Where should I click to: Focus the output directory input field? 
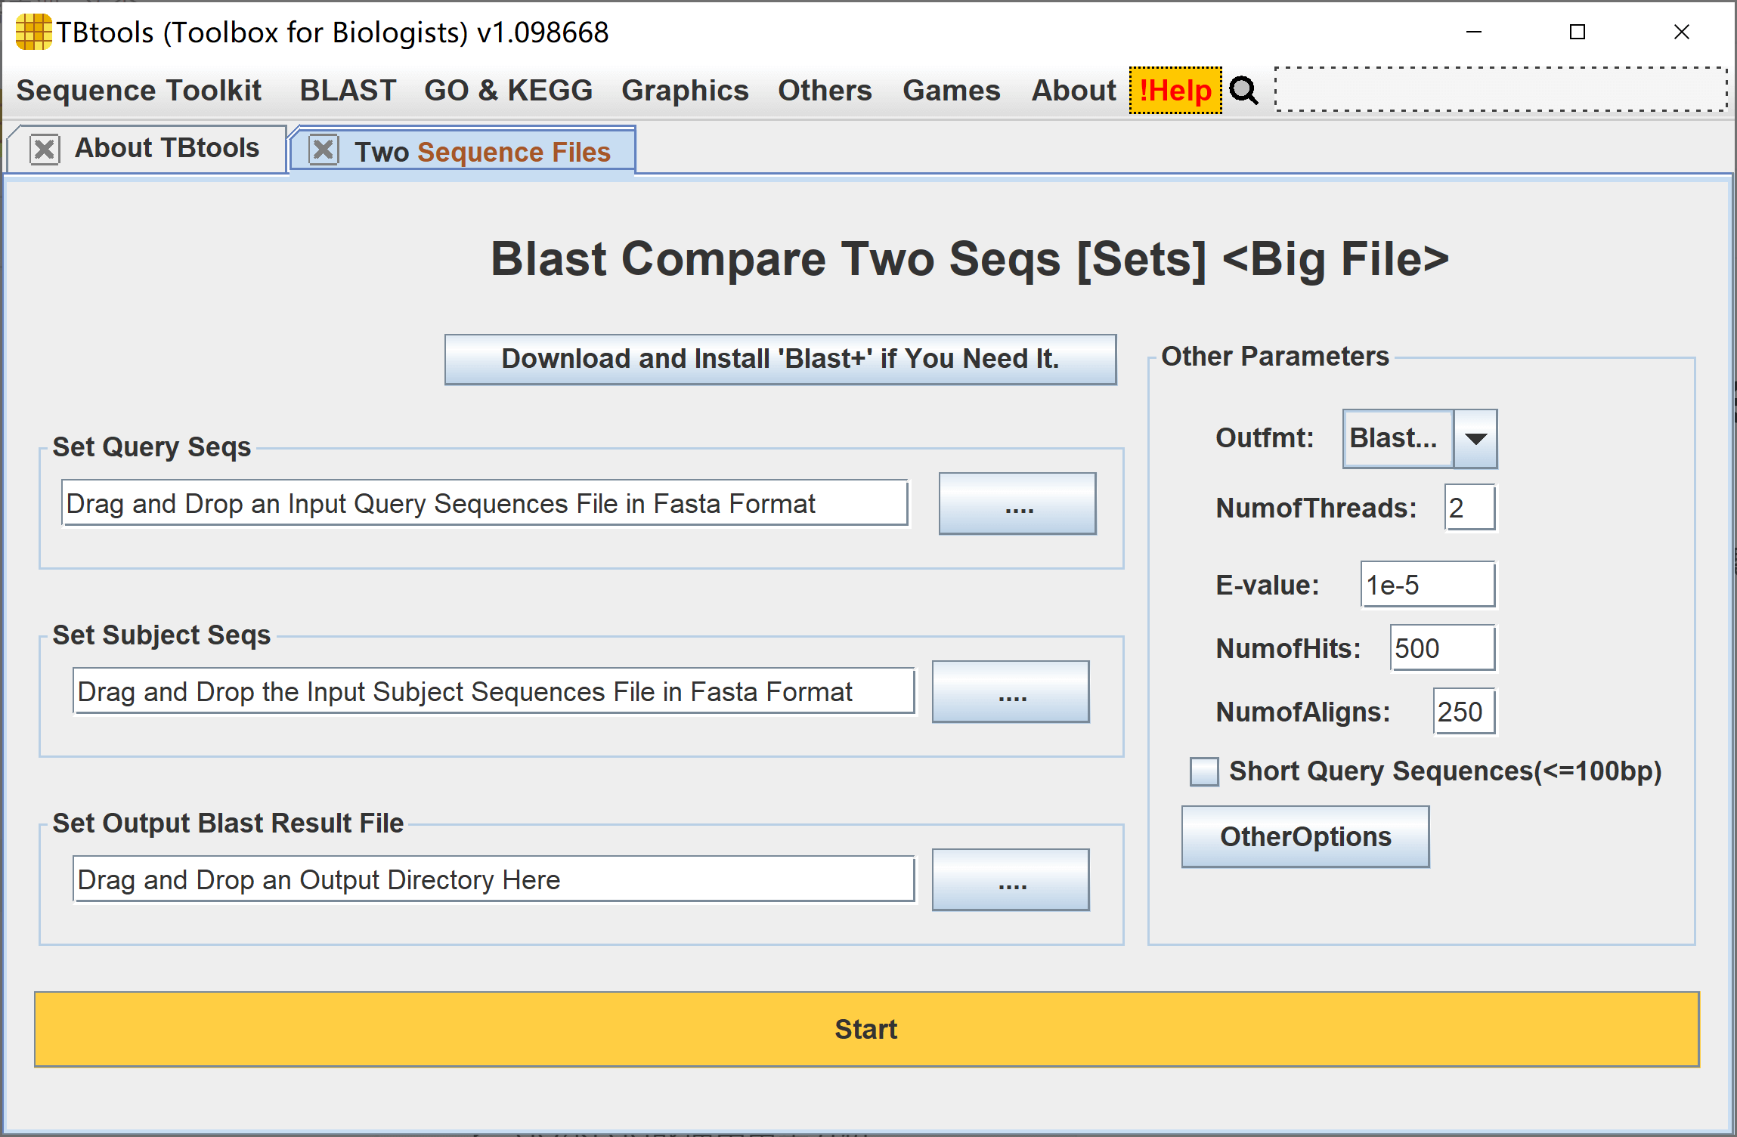click(494, 879)
